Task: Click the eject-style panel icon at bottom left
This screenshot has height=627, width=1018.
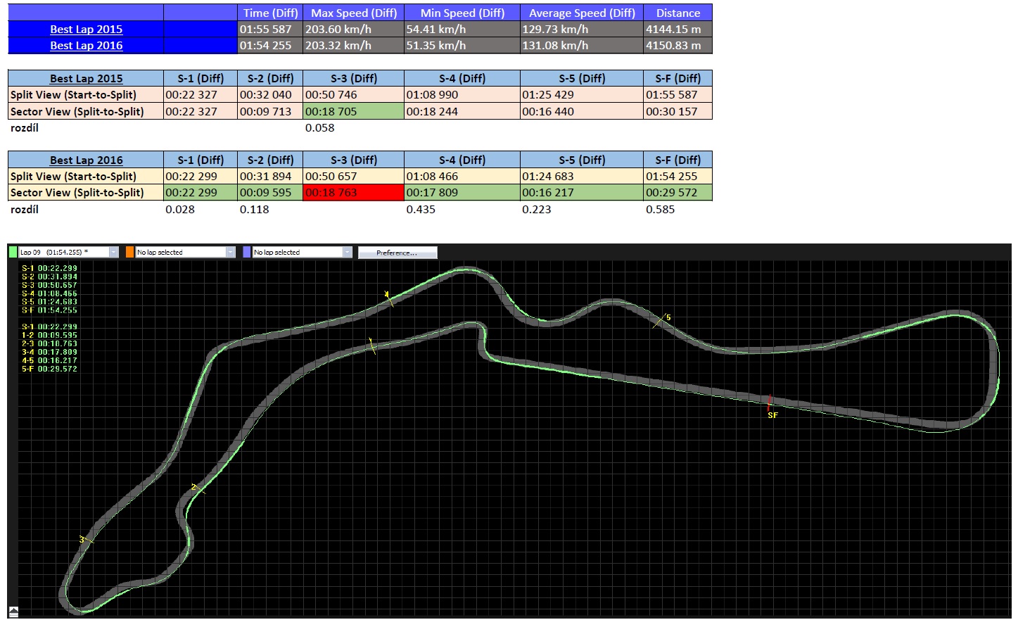Action: tap(13, 612)
